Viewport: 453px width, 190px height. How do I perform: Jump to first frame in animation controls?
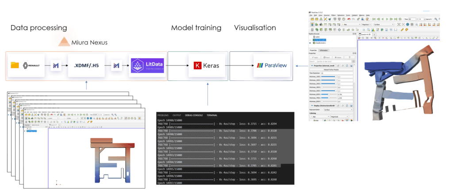[x=374, y=19]
